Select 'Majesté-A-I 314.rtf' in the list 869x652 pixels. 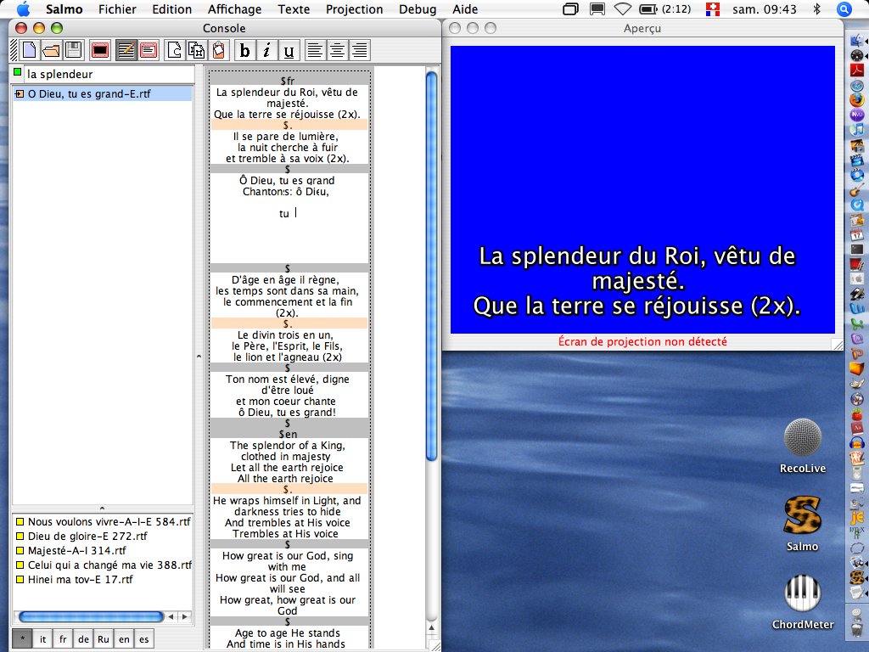tap(103, 550)
